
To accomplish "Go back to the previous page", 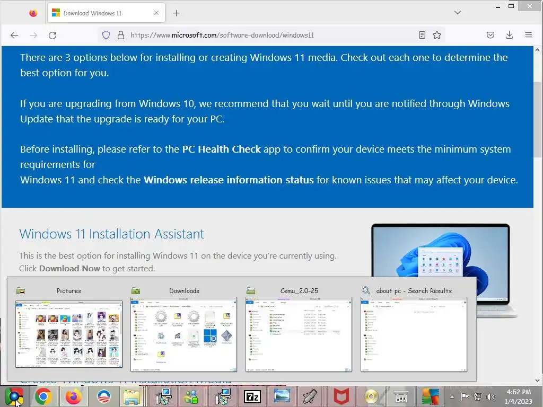I will tap(14, 35).
